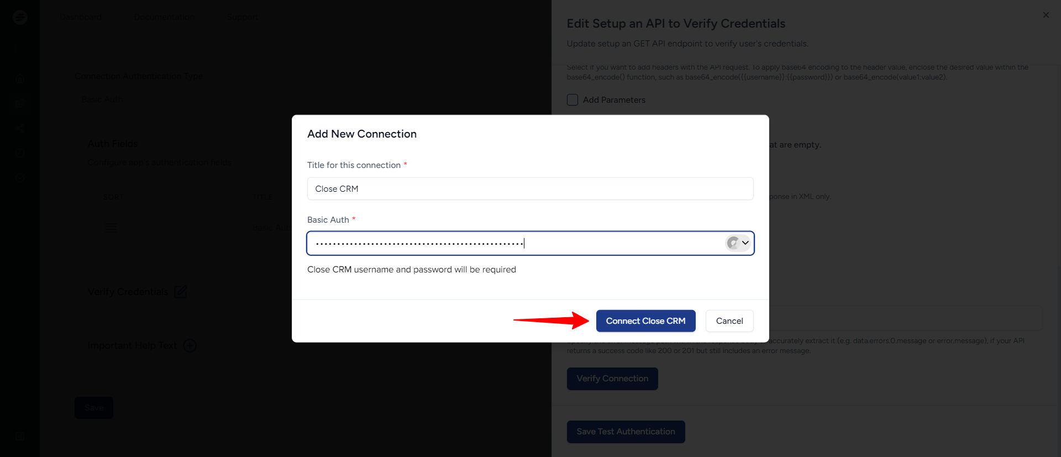Screen dimensions: 1061x457
Task: Enable the Add Parameters checkbox
Action: point(572,100)
